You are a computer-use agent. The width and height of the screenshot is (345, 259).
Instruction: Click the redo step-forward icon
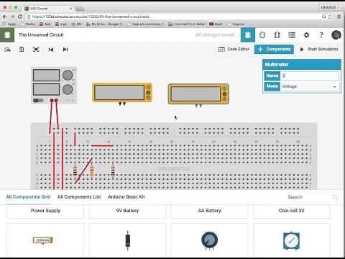(65, 50)
